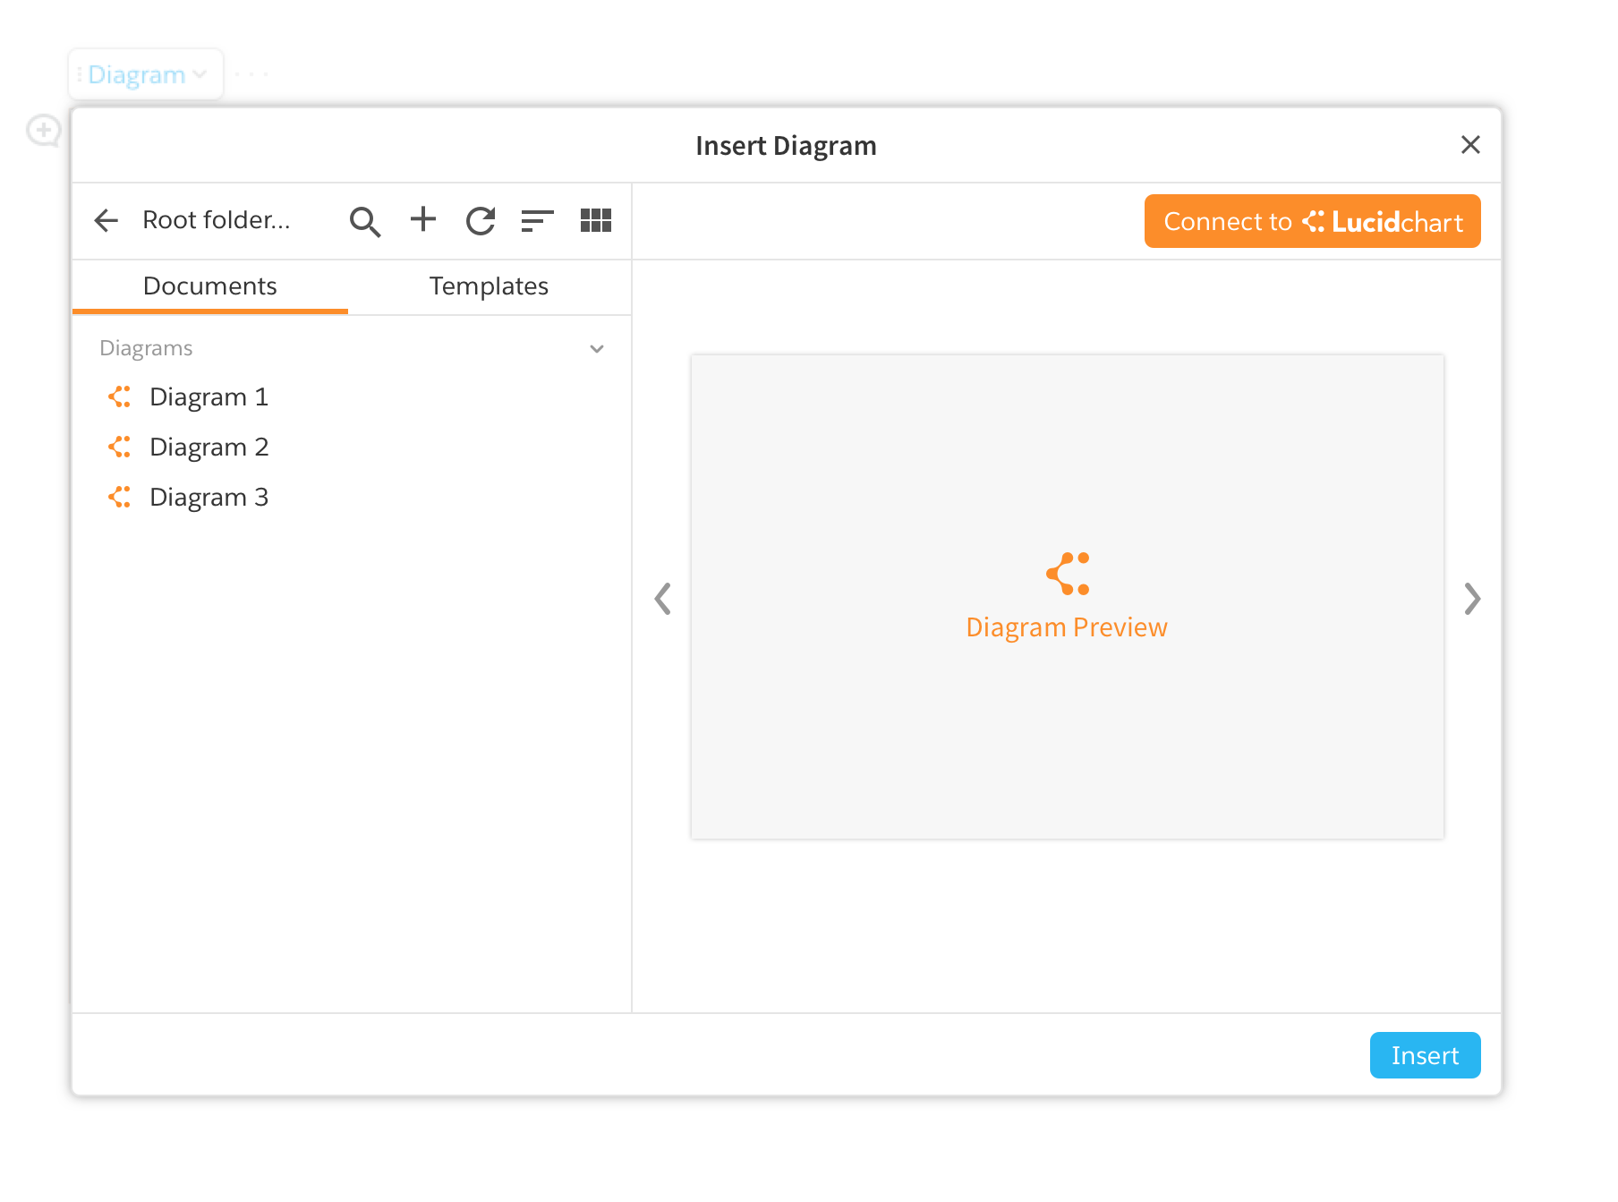Screen dimensions: 1618x1202
Task: Click the Lucidchart icon next to Diagram 3
Action: pos(120,497)
